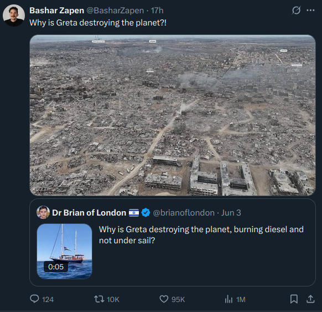Click the Dr Brian of London name
The image size is (322, 312).
[x=89, y=213]
